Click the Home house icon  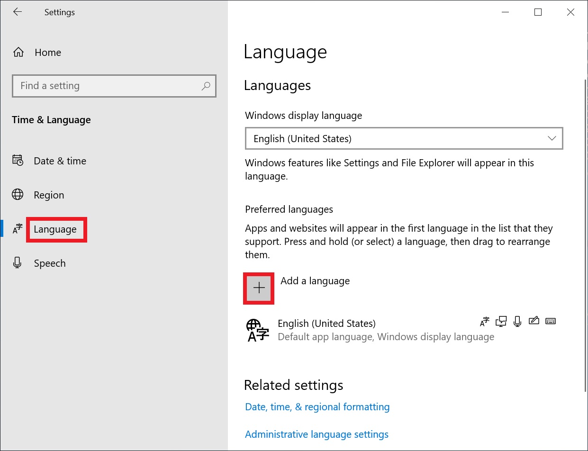tap(18, 53)
